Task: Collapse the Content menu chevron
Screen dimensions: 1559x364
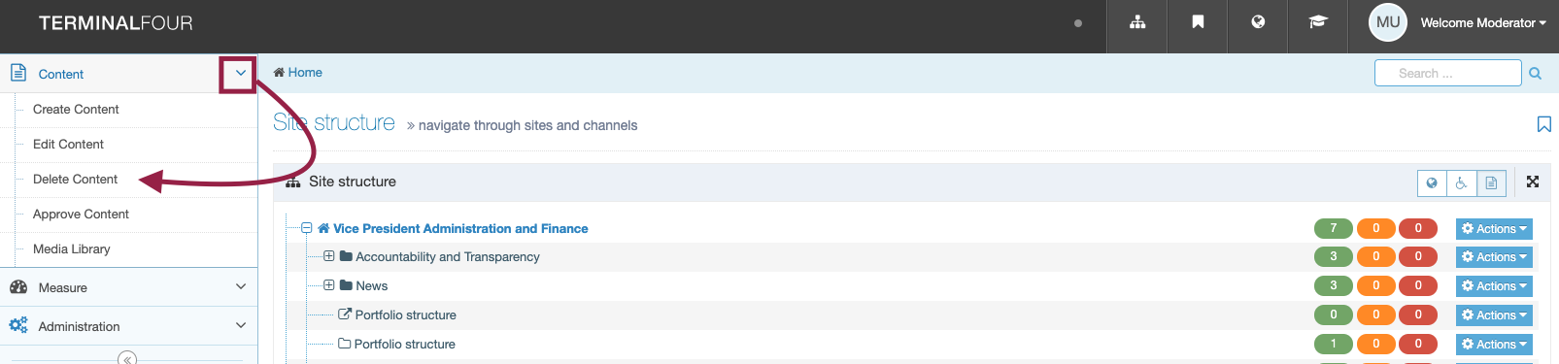Action: pyautogui.click(x=239, y=74)
